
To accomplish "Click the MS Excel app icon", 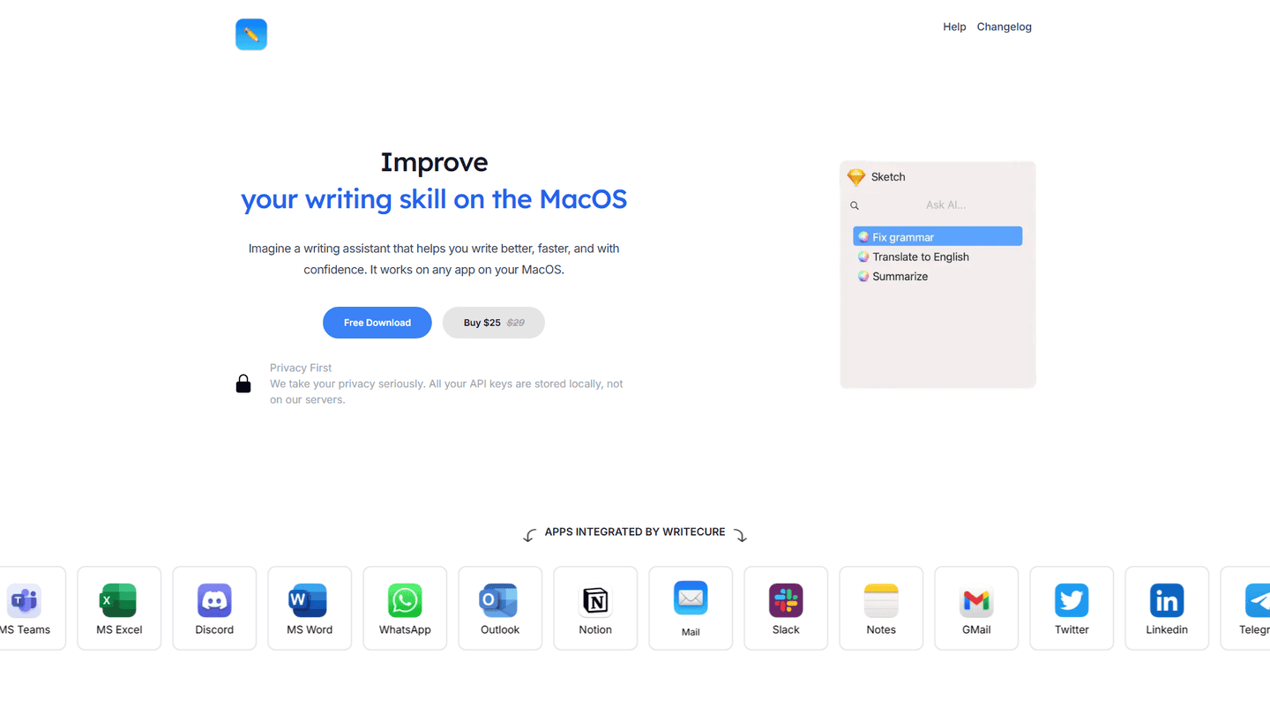I will (x=119, y=601).
